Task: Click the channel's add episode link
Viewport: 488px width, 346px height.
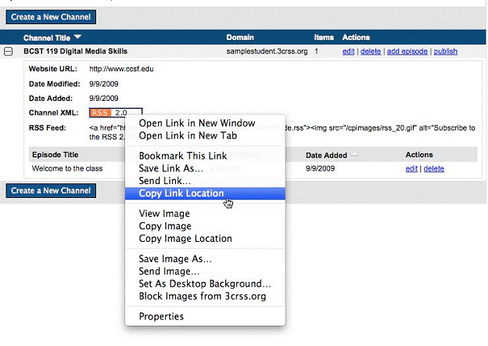Action: (407, 52)
